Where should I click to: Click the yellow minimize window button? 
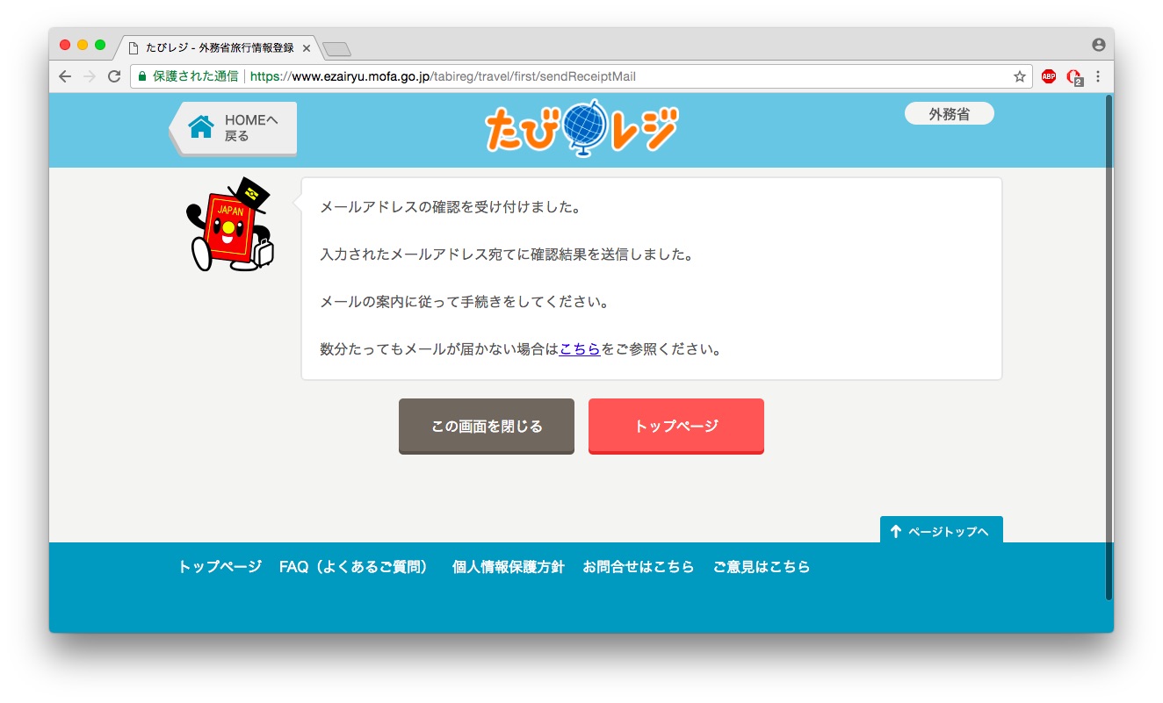83,45
